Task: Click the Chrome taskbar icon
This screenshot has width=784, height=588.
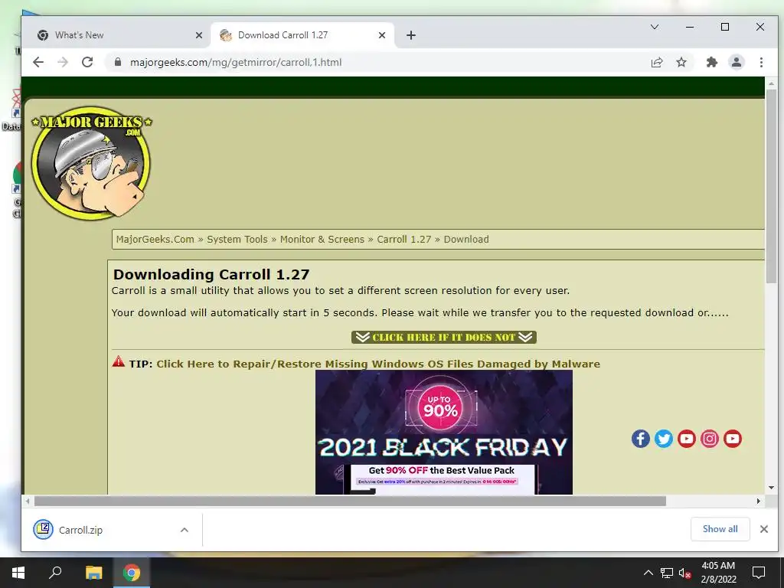Action: pyautogui.click(x=132, y=573)
